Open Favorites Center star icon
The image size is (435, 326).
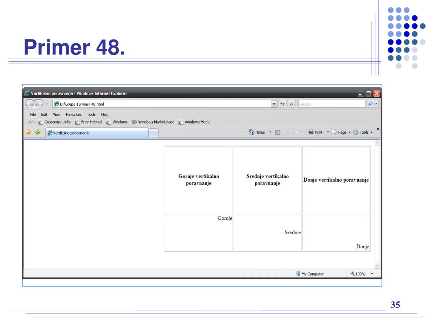click(x=28, y=132)
